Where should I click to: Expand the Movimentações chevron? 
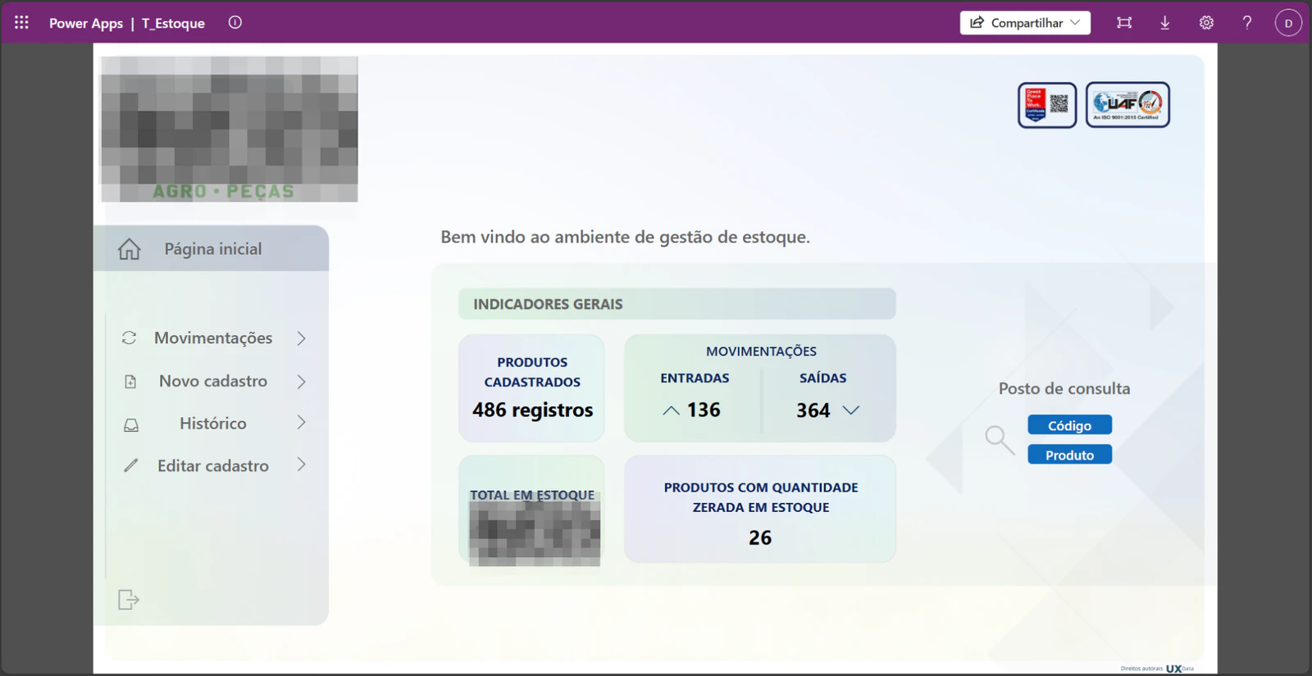pos(302,338)
